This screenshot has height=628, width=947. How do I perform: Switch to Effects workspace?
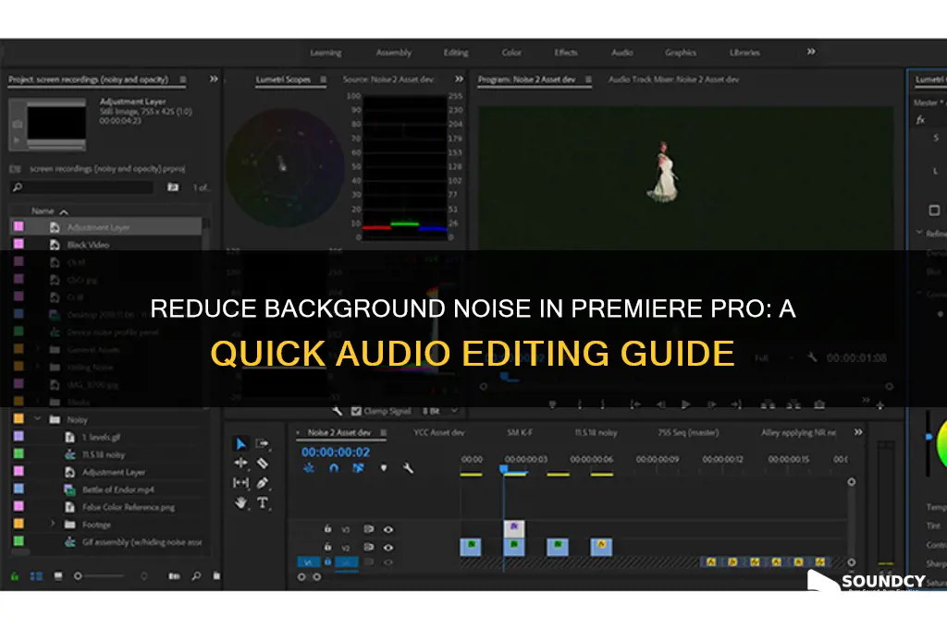point(566,53)
